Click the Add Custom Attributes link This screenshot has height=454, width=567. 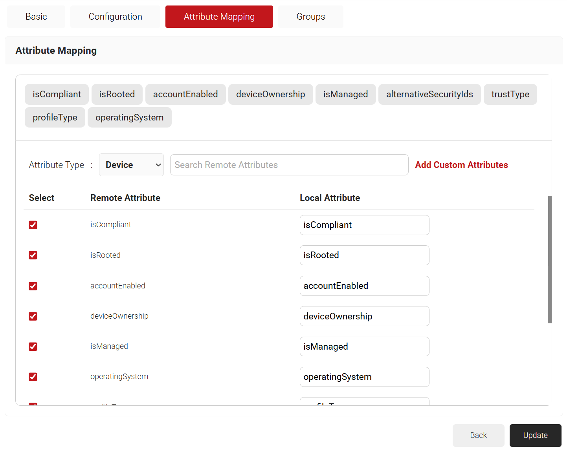(461, 165)
